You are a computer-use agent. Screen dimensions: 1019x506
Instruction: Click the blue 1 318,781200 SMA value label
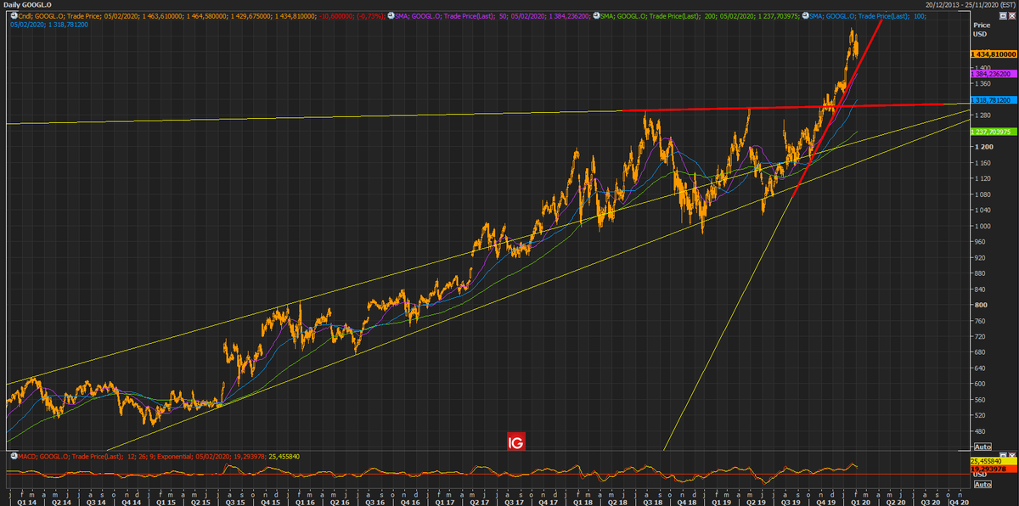[994, 100]
